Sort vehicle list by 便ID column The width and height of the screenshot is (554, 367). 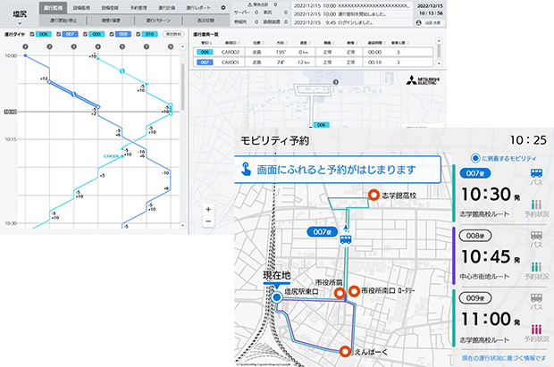coord(204,41)
